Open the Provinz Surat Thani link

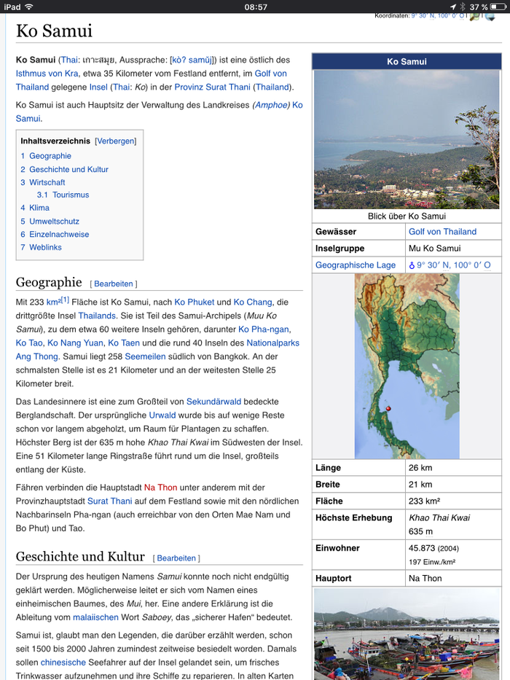(213, 87)
